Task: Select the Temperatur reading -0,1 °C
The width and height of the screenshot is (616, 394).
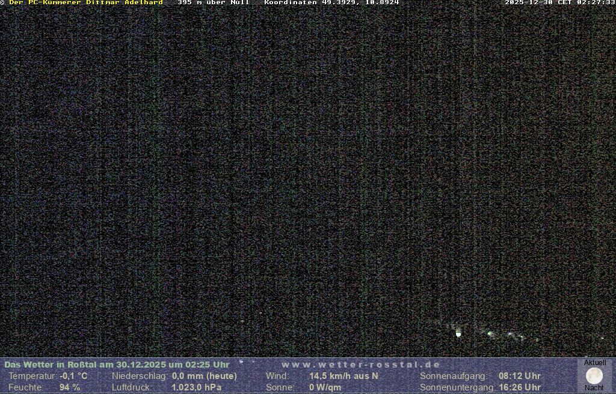Action: click(73, 376)
